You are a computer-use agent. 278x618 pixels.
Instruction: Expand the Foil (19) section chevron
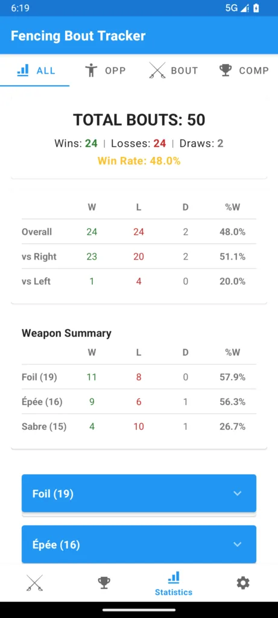pyautogui.click(x=237, y=494)
